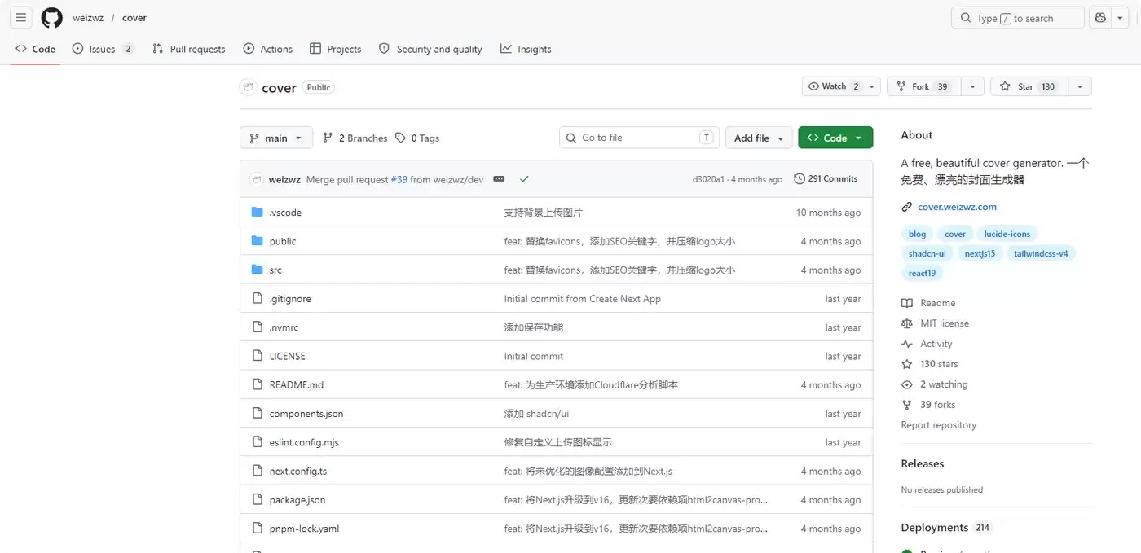Screen dimensions: 1141x553
Task: Open the Pull requests tab
Action: tap(188, 49)
